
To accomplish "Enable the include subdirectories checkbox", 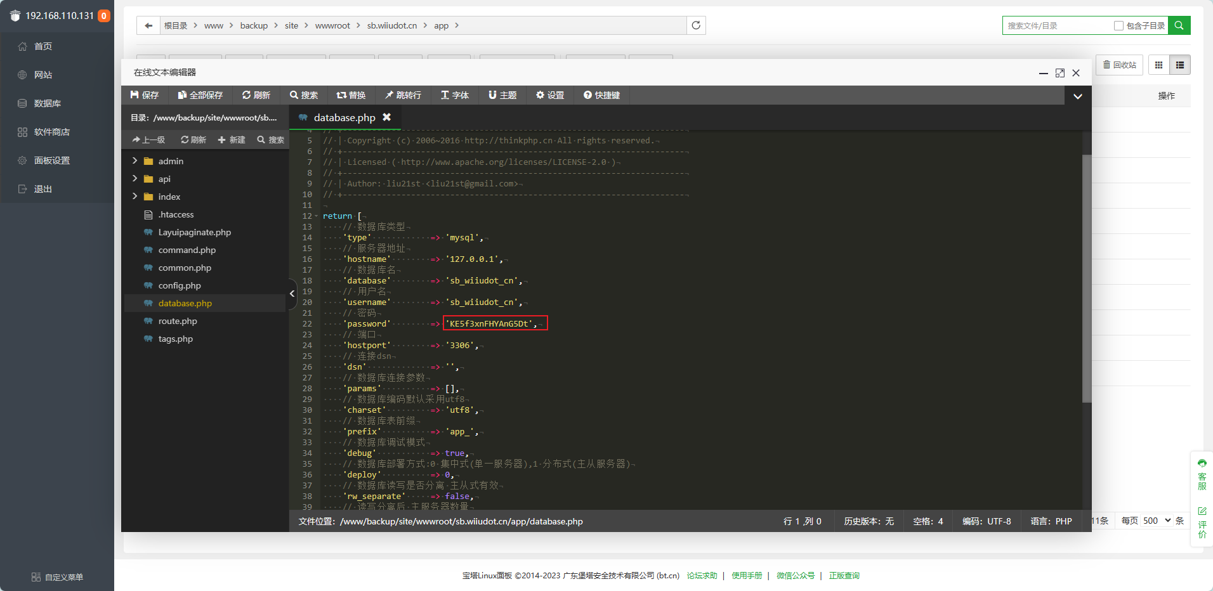I will (x=1118, y=26).
